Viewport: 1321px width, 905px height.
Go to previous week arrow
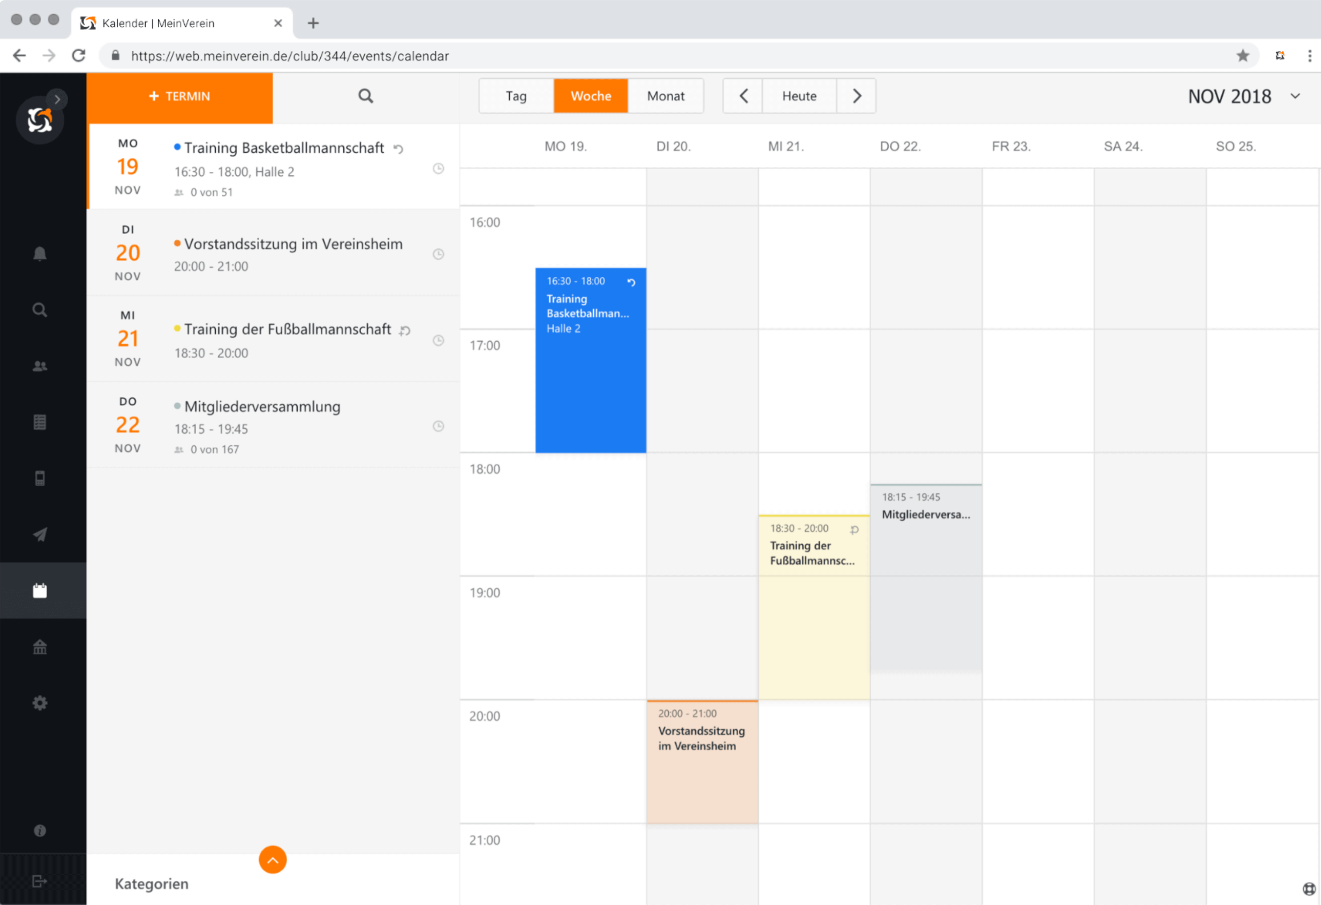[x=744, y=96]
